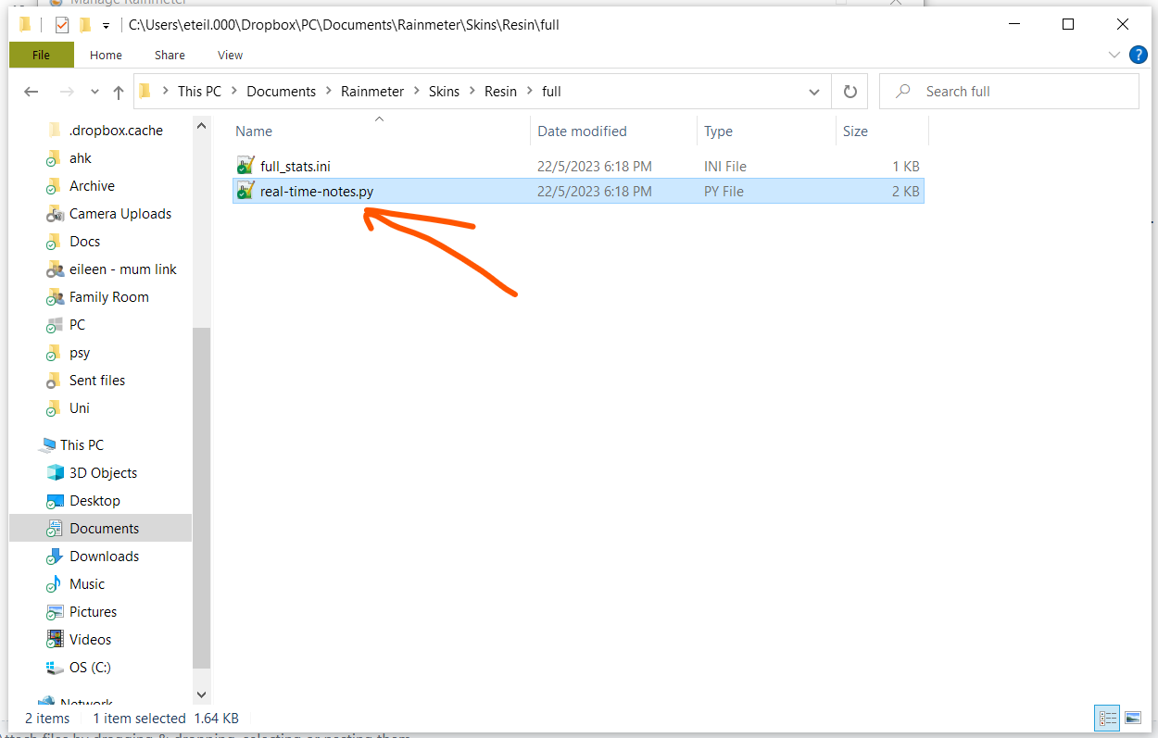1158x738 pixels.
Task: Select psy folder in navigation pane
Action: point(80,353)
